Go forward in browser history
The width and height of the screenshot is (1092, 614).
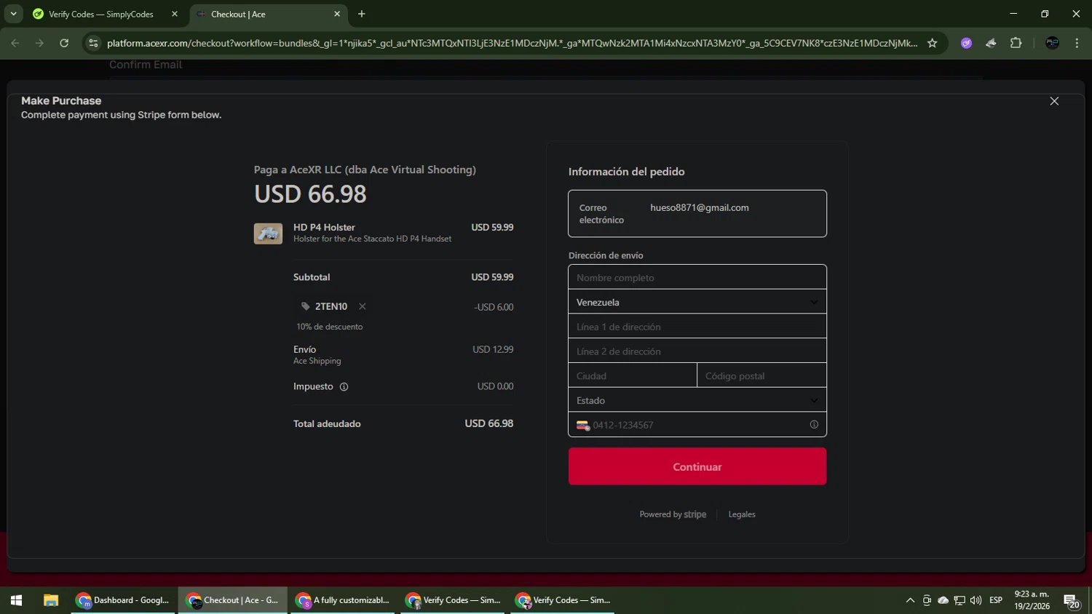[x=39, y=43]
